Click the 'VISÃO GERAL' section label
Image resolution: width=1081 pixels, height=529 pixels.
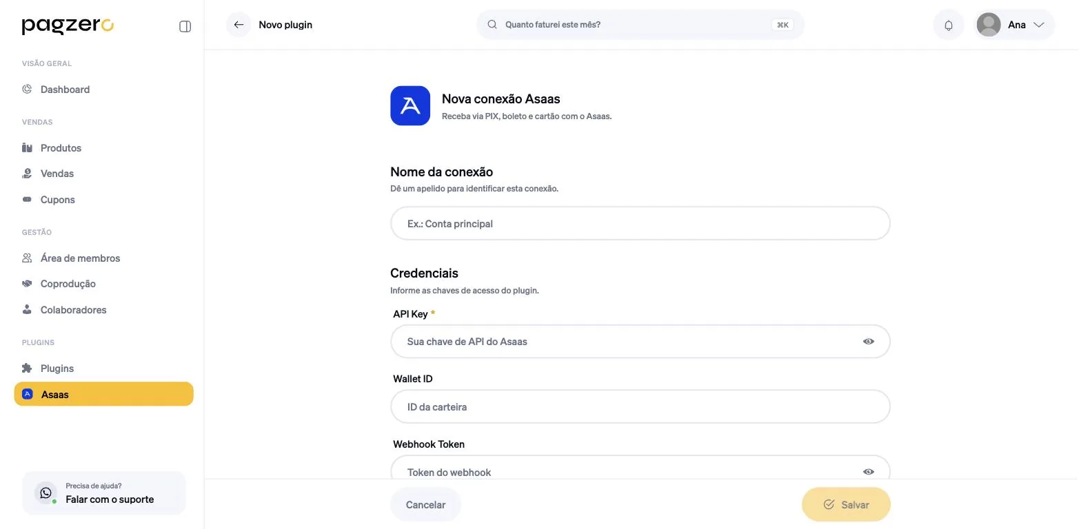pos(47,63)
